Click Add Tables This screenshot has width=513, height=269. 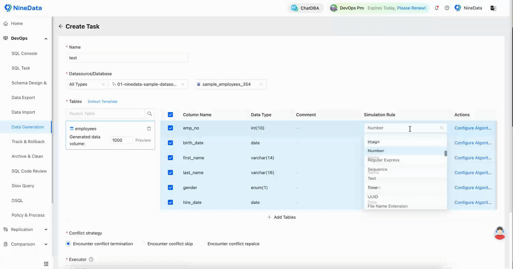tap(281, 217)
